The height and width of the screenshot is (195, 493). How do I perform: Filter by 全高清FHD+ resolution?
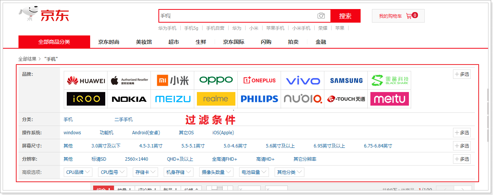[224, 159]
